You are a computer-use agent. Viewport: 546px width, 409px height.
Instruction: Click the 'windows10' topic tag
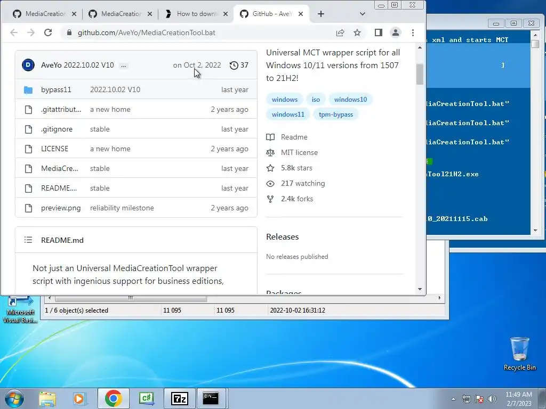[x=351, y=100]
